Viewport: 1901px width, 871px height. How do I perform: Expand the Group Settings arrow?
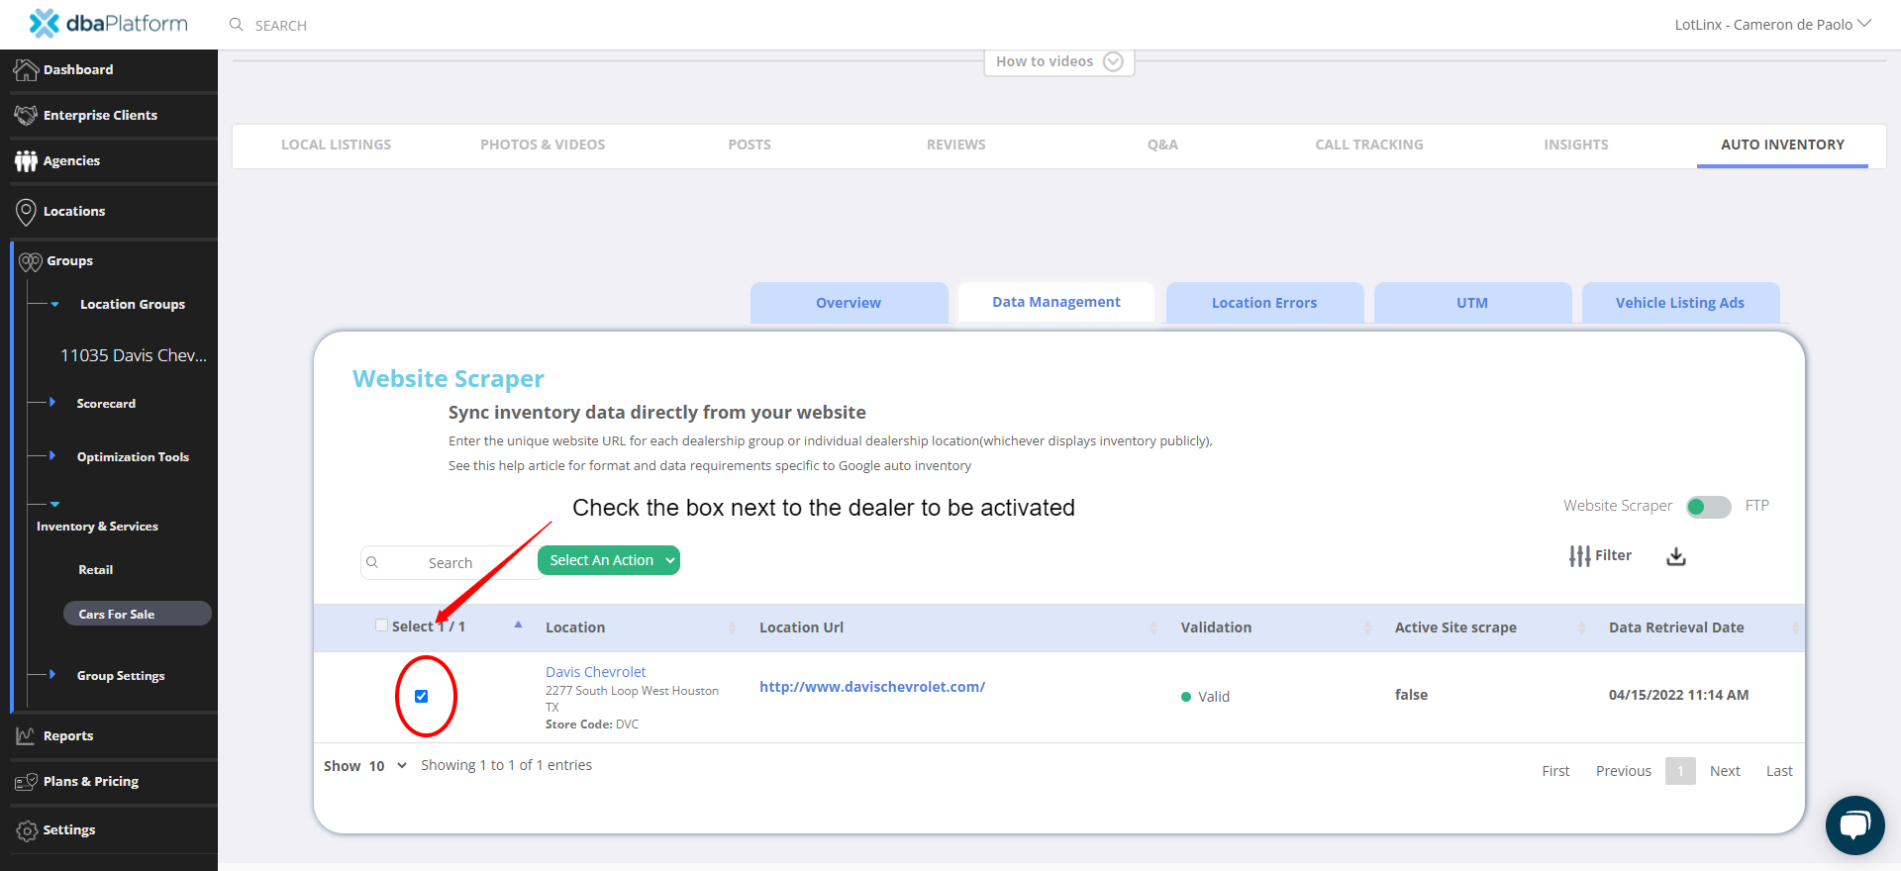coord(52,675)
